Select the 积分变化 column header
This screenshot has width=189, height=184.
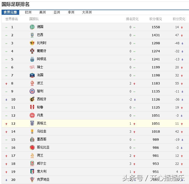point(179,19)
